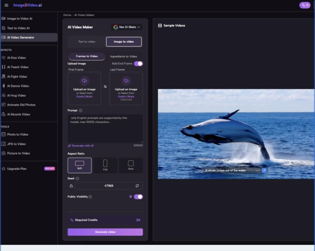Disable the Public Visibility toggle
315x251 pixels.
point(138,197)
